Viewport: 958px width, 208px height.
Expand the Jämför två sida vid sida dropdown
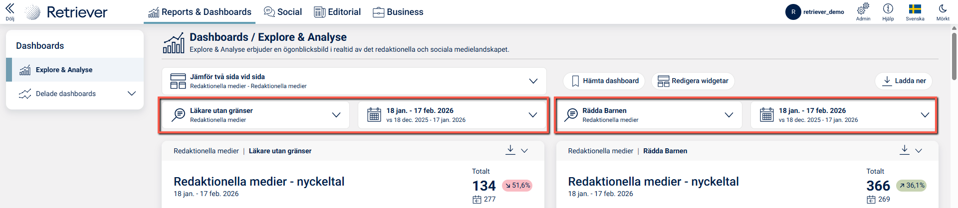click(x=533, y=81)
